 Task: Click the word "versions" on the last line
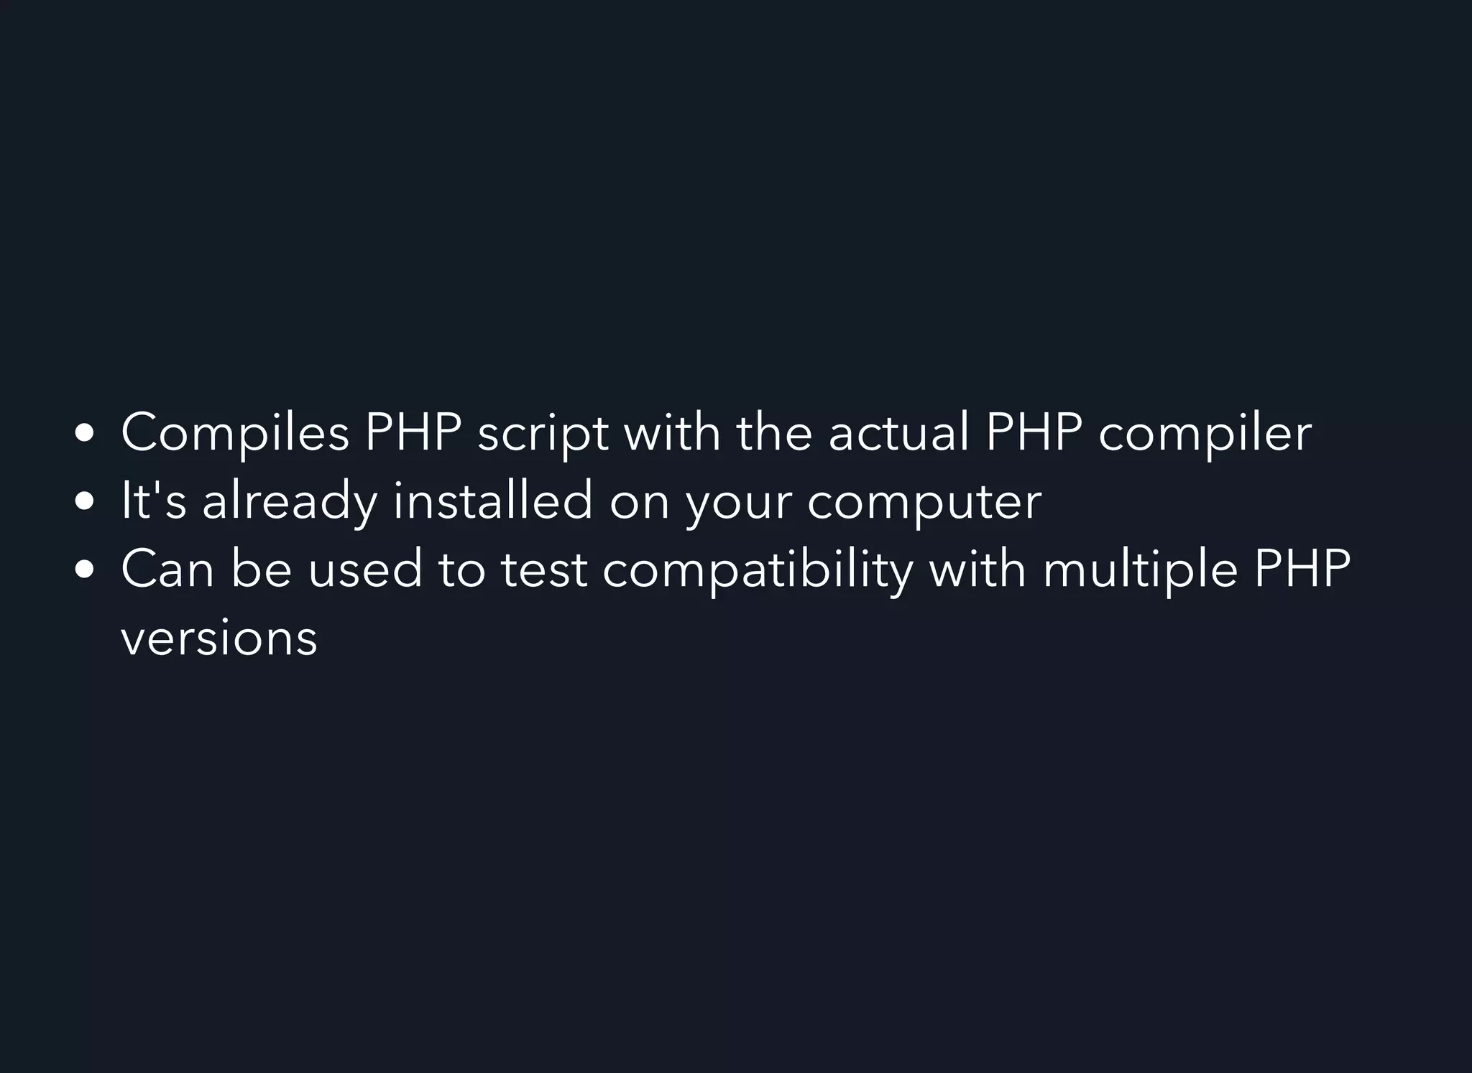[x=219, y=638]
